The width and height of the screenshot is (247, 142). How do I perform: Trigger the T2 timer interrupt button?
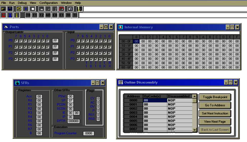tap(41, 15)
